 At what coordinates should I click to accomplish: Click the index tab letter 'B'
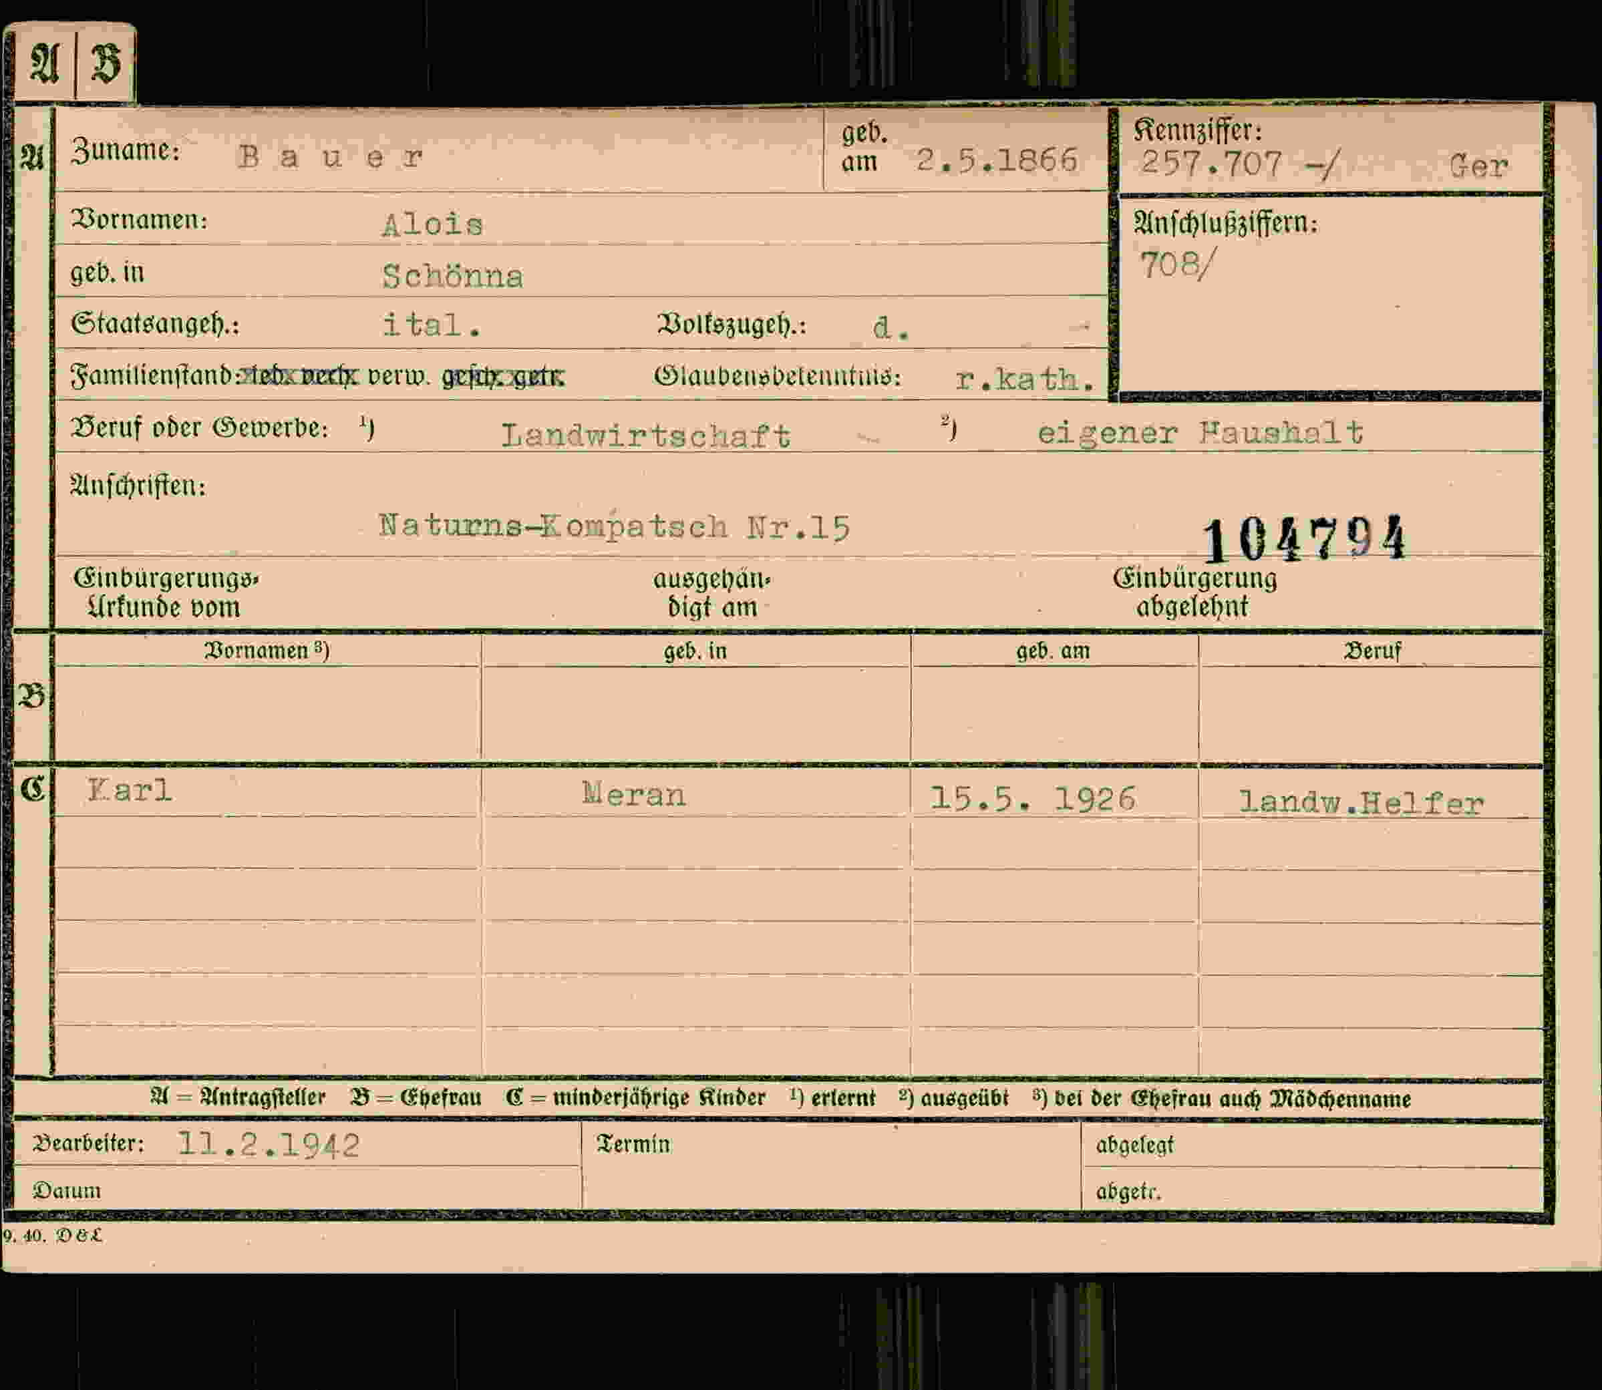coord(106,63)
